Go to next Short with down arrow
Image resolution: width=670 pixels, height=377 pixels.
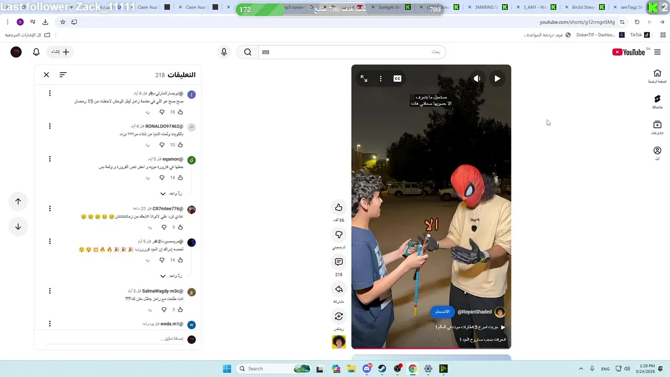tap(18, 227)
